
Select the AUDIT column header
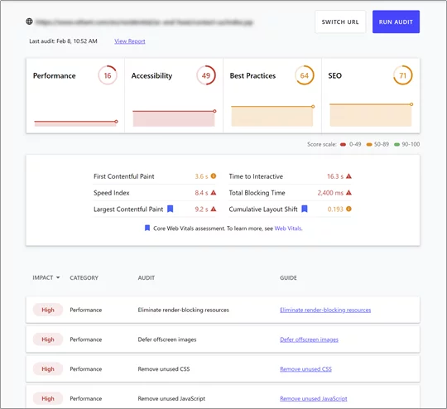click(147, 278)
